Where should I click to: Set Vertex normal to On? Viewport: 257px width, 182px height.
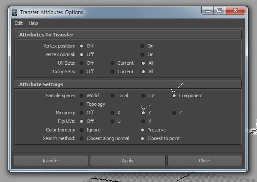[x=143, y=54]
